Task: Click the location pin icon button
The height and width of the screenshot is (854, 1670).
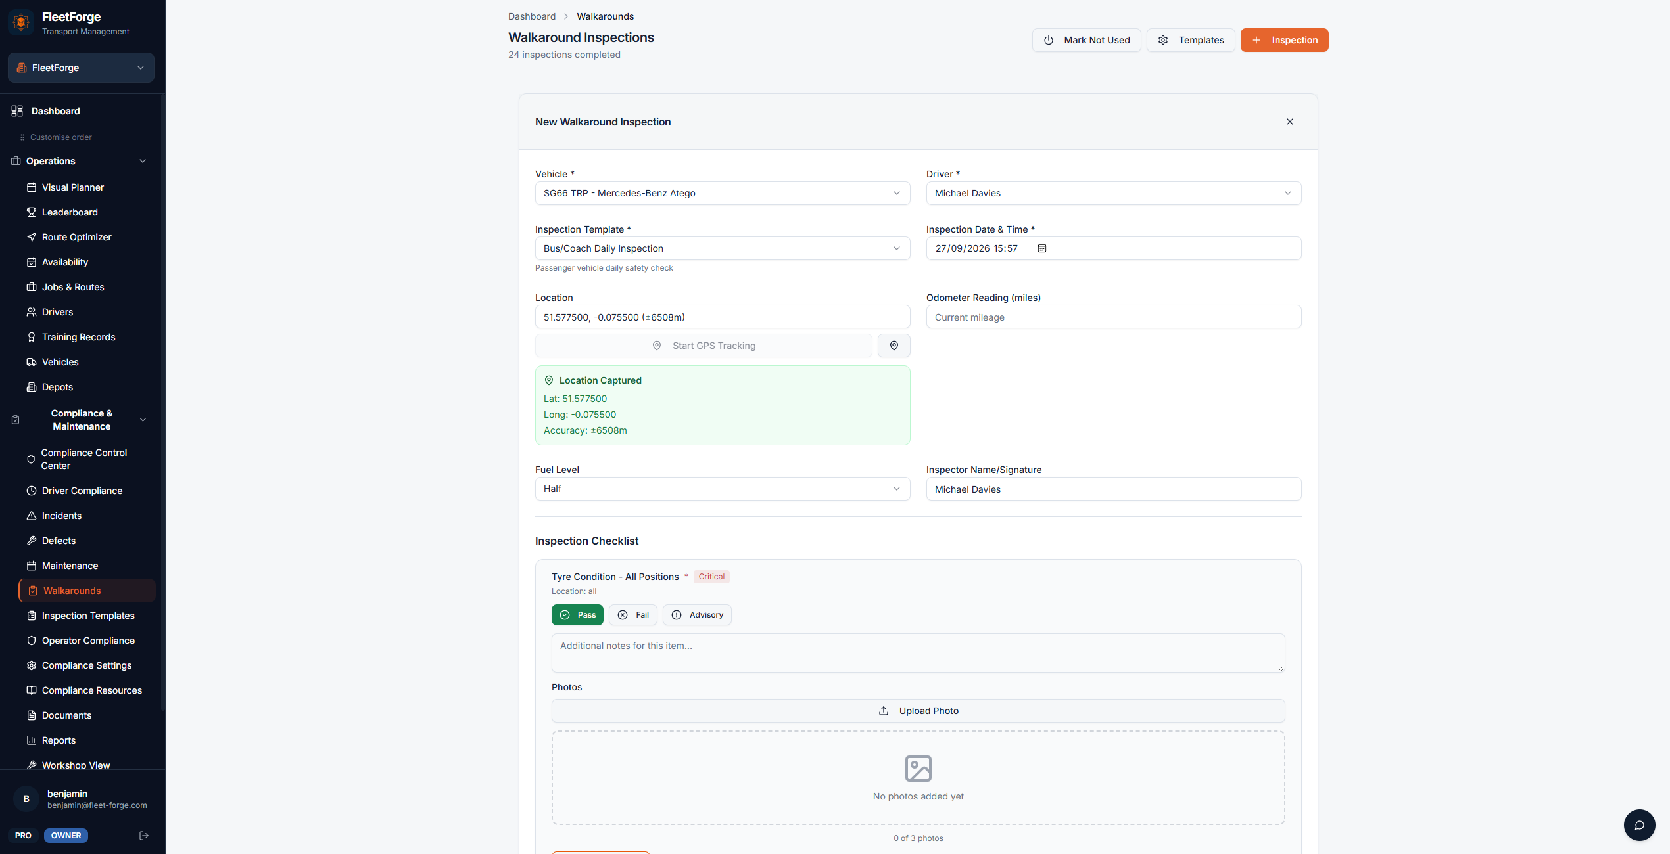Action: coord(894,346)
